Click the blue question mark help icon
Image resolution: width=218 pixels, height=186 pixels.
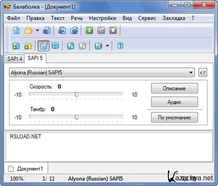120,46
